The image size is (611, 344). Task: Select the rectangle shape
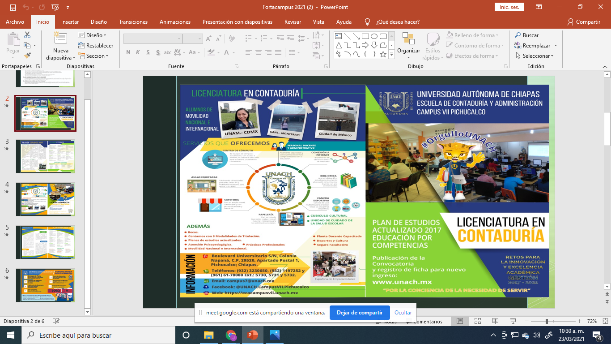(365, 36)
